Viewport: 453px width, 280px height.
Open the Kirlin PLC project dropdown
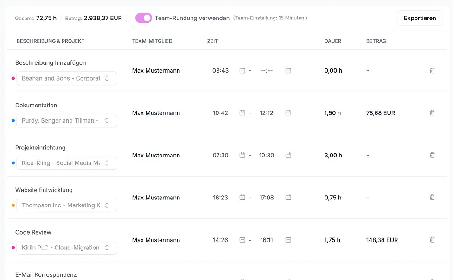pos(66,248)
